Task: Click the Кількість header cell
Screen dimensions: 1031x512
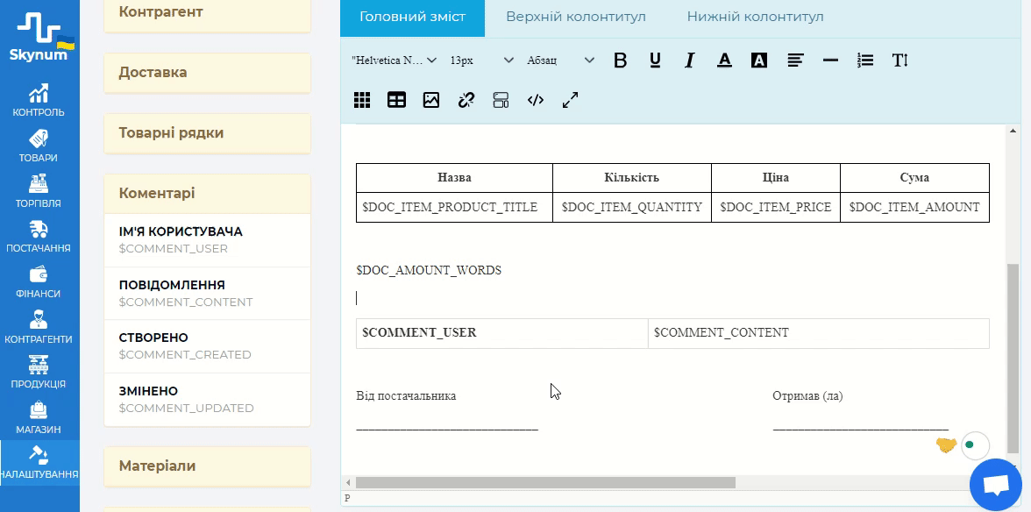Action: coord(632,177)
